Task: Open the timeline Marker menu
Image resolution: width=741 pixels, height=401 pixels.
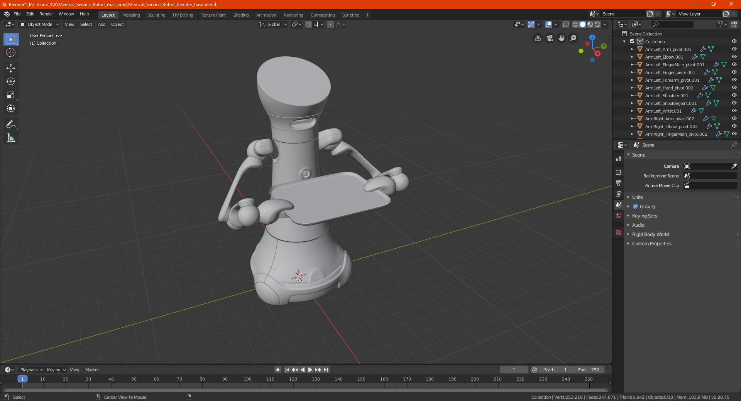Action: click(x=92, y=370)
